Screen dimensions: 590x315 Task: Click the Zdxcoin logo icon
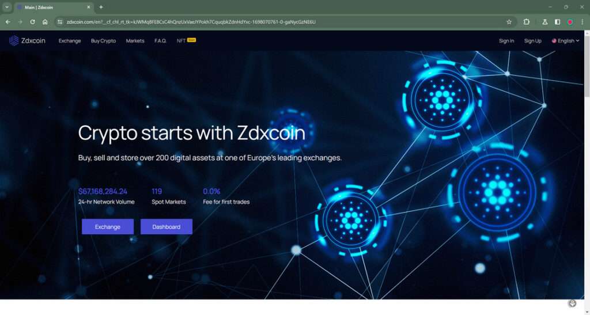pyautogui.click(x=14, y=40)
